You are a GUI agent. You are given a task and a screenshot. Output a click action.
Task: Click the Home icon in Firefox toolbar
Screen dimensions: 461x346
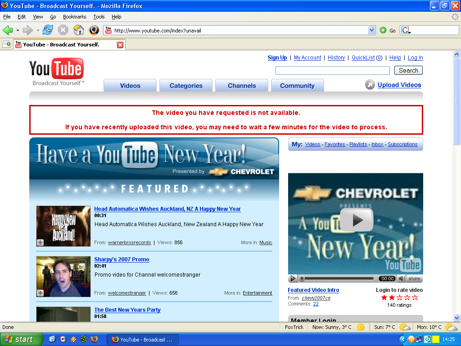point(79,30)
